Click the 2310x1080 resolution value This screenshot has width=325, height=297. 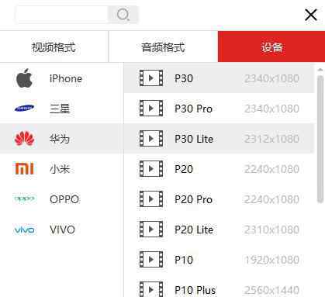(x=271, y=230)
